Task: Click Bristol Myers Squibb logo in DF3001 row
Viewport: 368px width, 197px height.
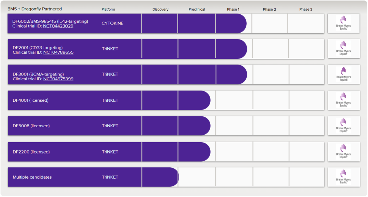Action: 343,75
